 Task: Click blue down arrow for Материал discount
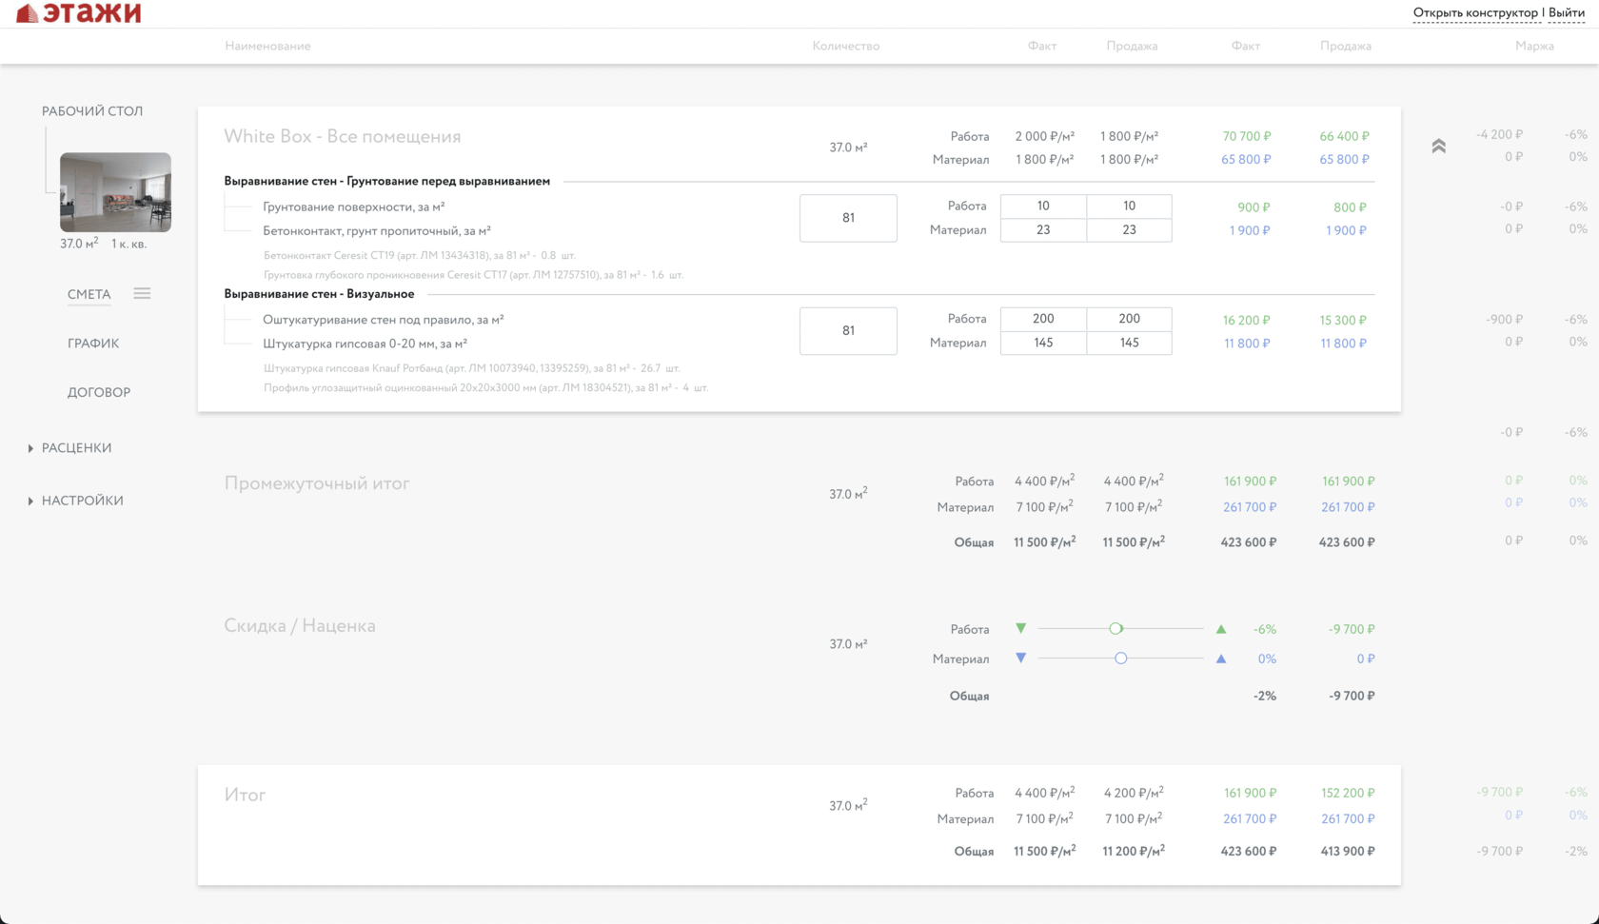[x=1020, y=659]
